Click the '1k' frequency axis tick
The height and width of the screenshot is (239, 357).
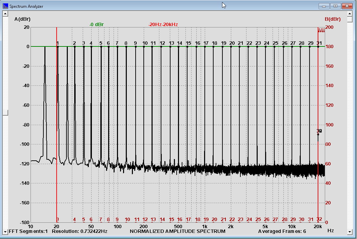(205, 226)
